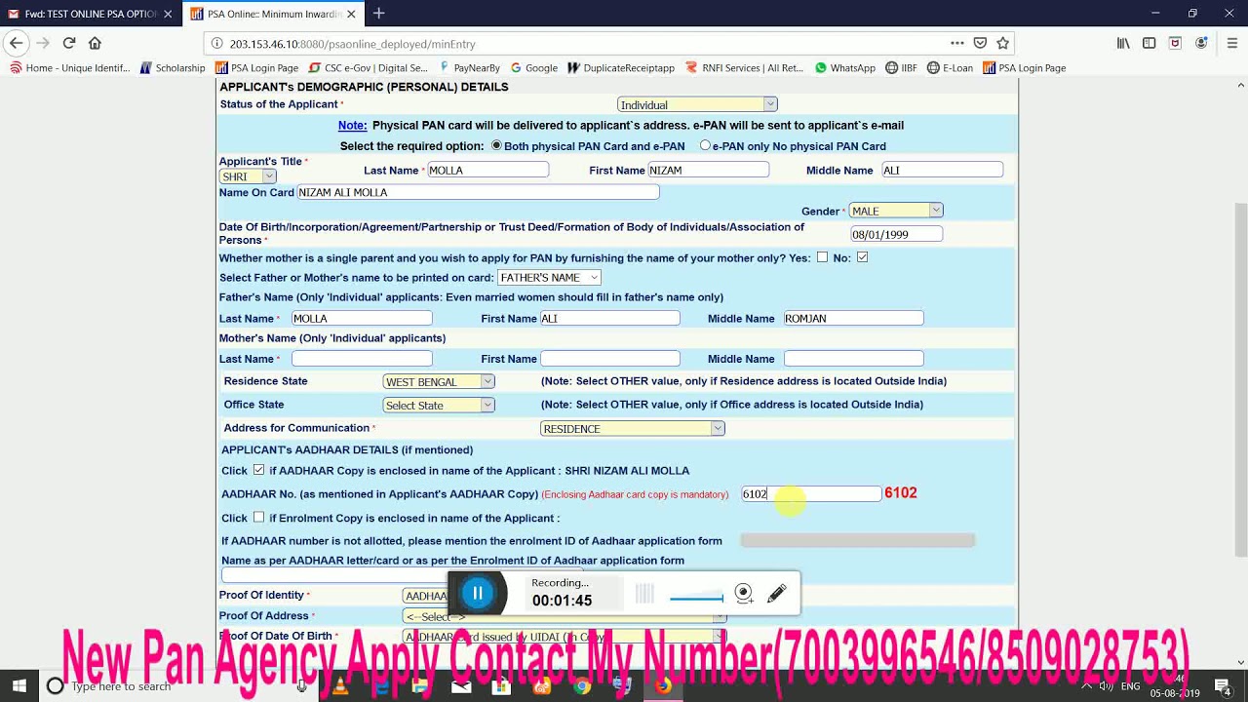The image size is (1248, 702).
Task: Toggle the single parent No checkbox
Action: (x=862, y=257)
